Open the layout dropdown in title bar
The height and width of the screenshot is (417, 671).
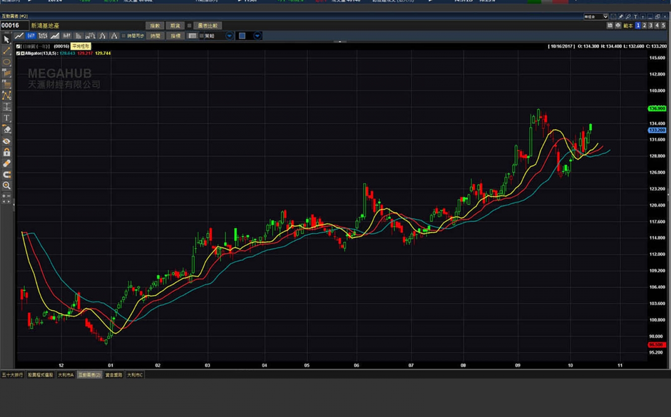[605, 17]
